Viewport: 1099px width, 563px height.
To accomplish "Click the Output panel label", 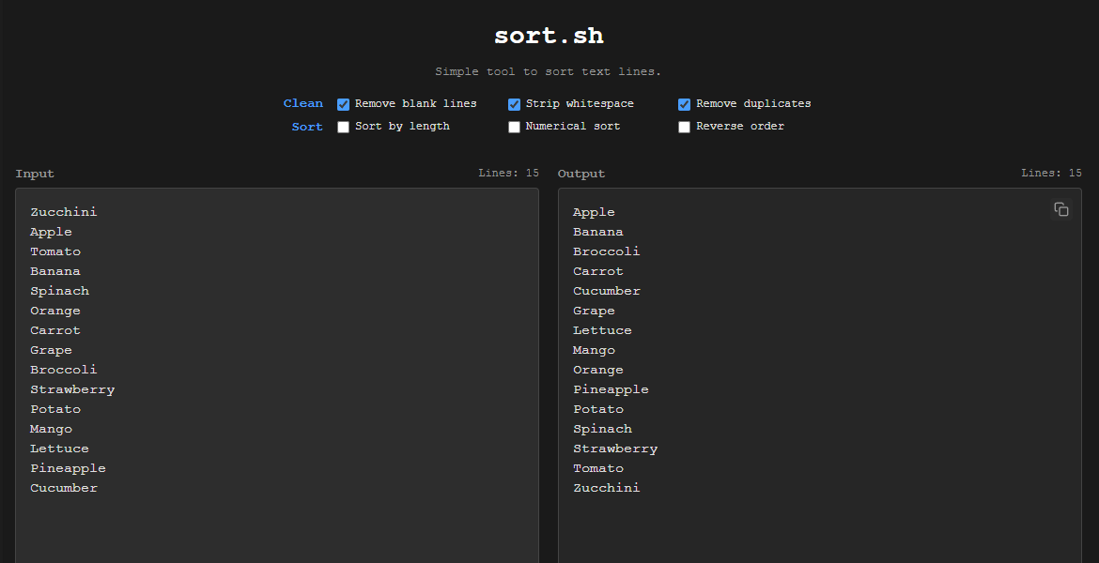I will [x=581, y=174].
